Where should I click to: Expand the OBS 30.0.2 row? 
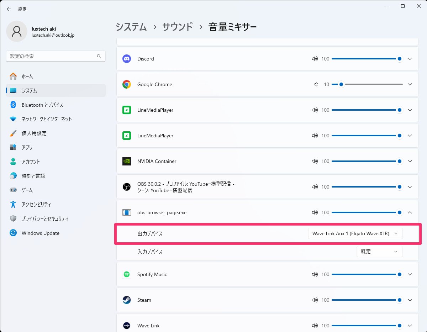coord(410,187)
